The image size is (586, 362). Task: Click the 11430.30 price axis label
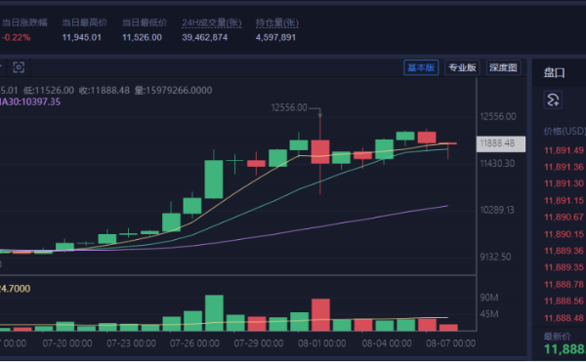[x=497, y=164]
